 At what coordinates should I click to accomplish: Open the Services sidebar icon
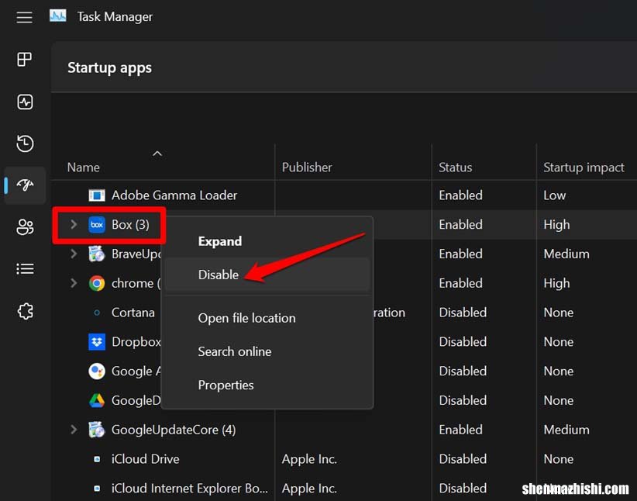point(25,311)
